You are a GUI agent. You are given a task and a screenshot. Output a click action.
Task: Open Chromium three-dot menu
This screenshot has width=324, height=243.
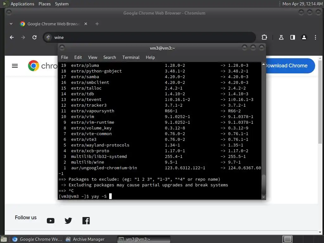(x=315, y=37)
